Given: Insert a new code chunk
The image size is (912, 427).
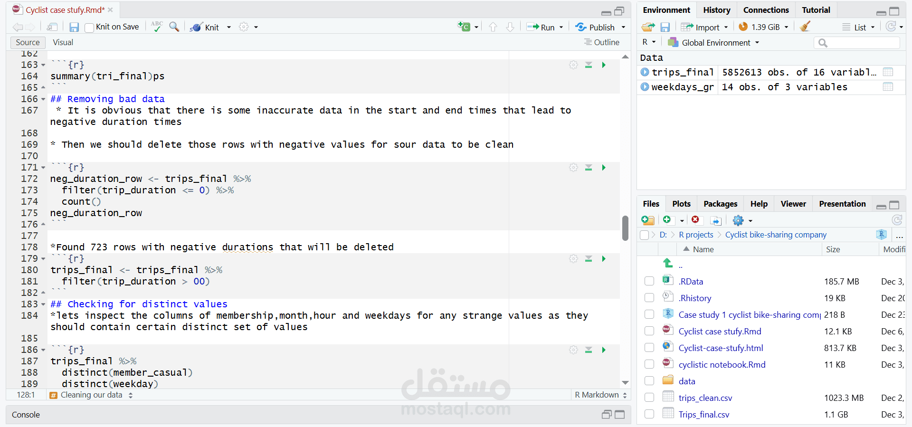Looking at the screenshot, I should [464, 27].
